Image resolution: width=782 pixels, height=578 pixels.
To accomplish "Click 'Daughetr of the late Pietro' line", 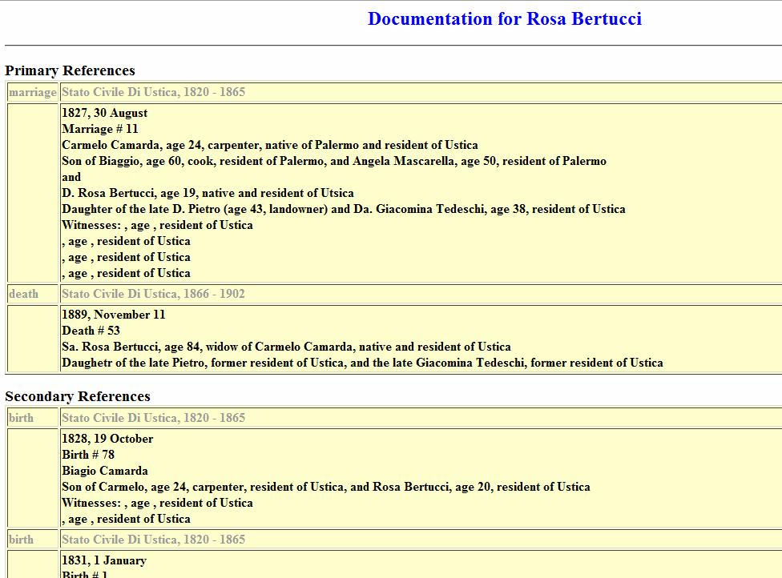I will tap(363, 362).
